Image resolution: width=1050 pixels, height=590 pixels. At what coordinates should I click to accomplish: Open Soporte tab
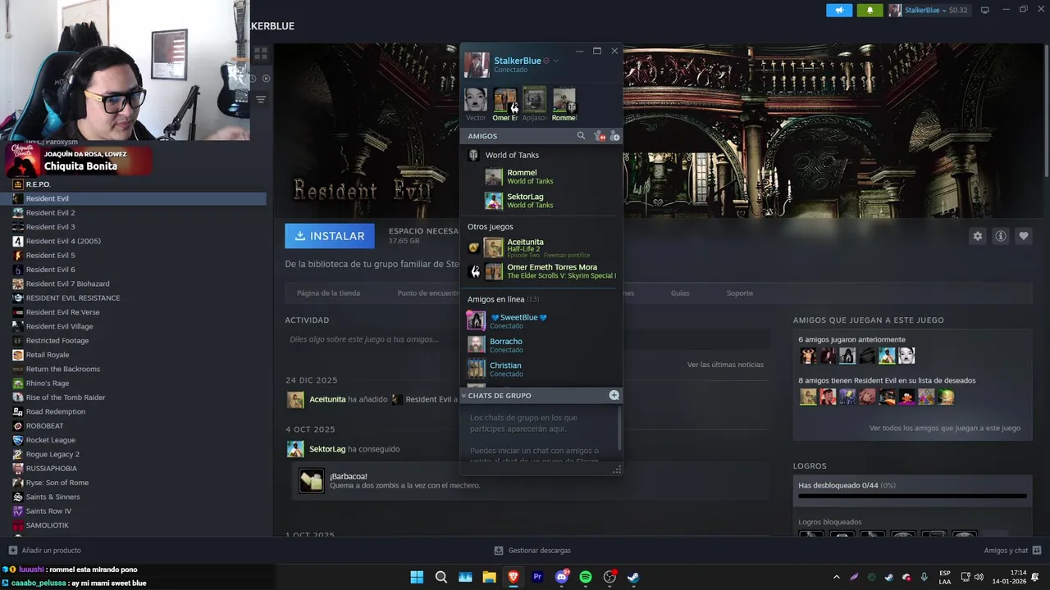(739, 293)
